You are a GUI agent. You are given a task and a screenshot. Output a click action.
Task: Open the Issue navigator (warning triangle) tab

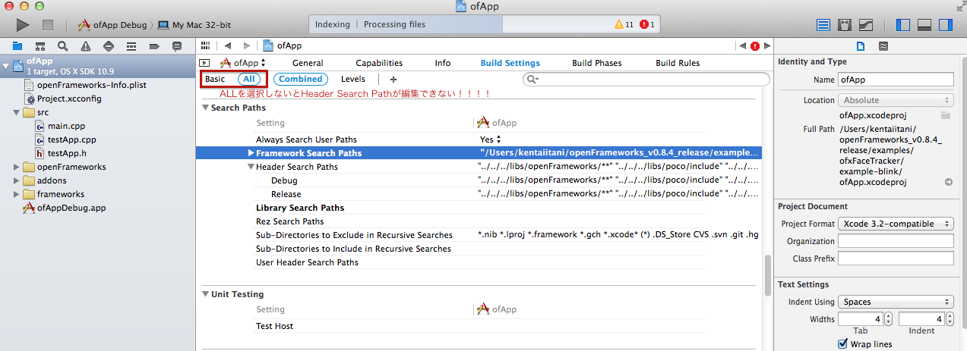[85, 46]
